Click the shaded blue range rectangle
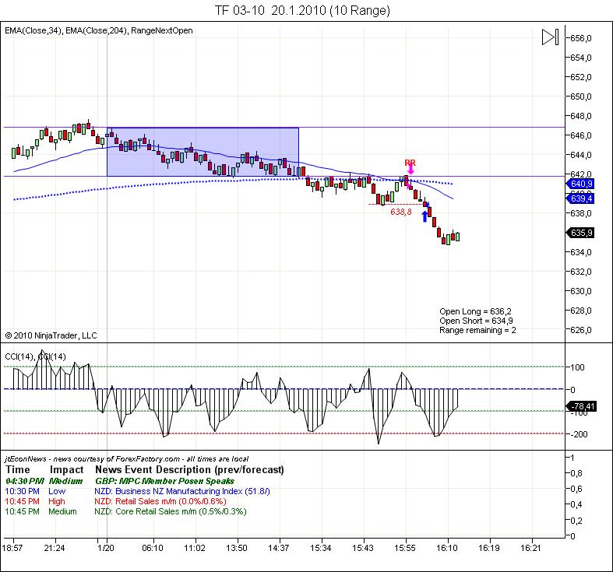Viewport: 613px width, 572px height. 203,152
